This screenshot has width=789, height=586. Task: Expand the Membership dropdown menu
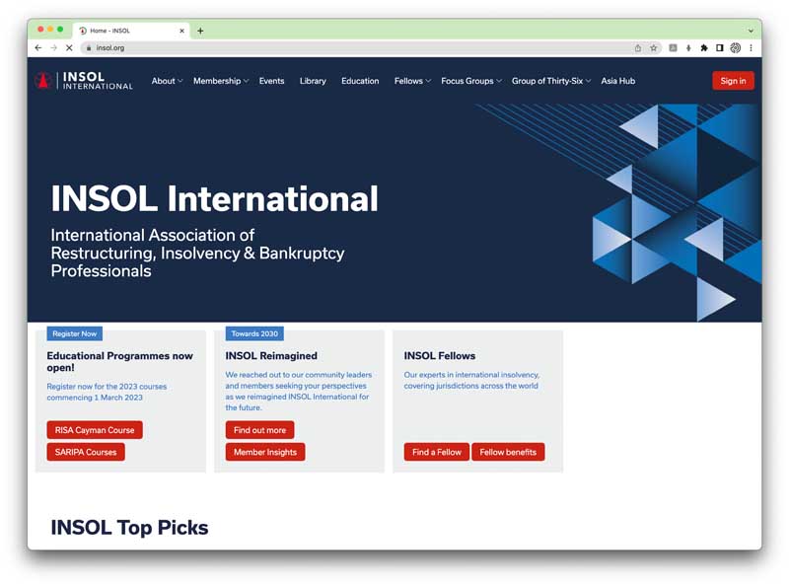click(221, 81)
